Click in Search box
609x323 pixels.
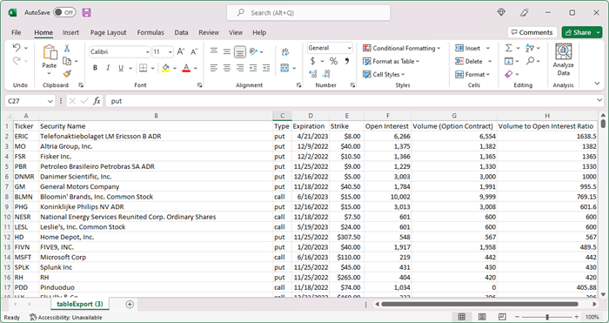308,13
